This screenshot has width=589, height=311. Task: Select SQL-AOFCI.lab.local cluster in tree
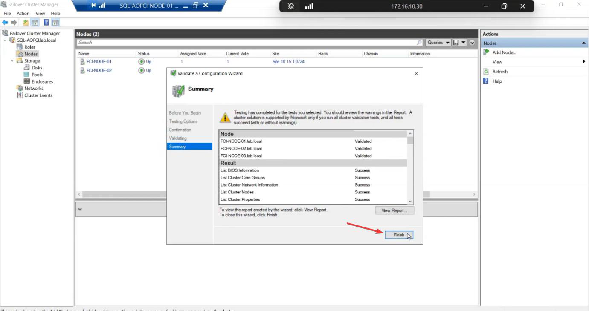[36, 40]
